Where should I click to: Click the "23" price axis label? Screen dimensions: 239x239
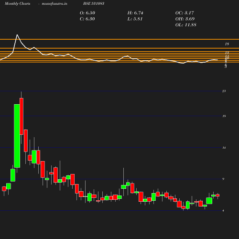click(224, 91)
